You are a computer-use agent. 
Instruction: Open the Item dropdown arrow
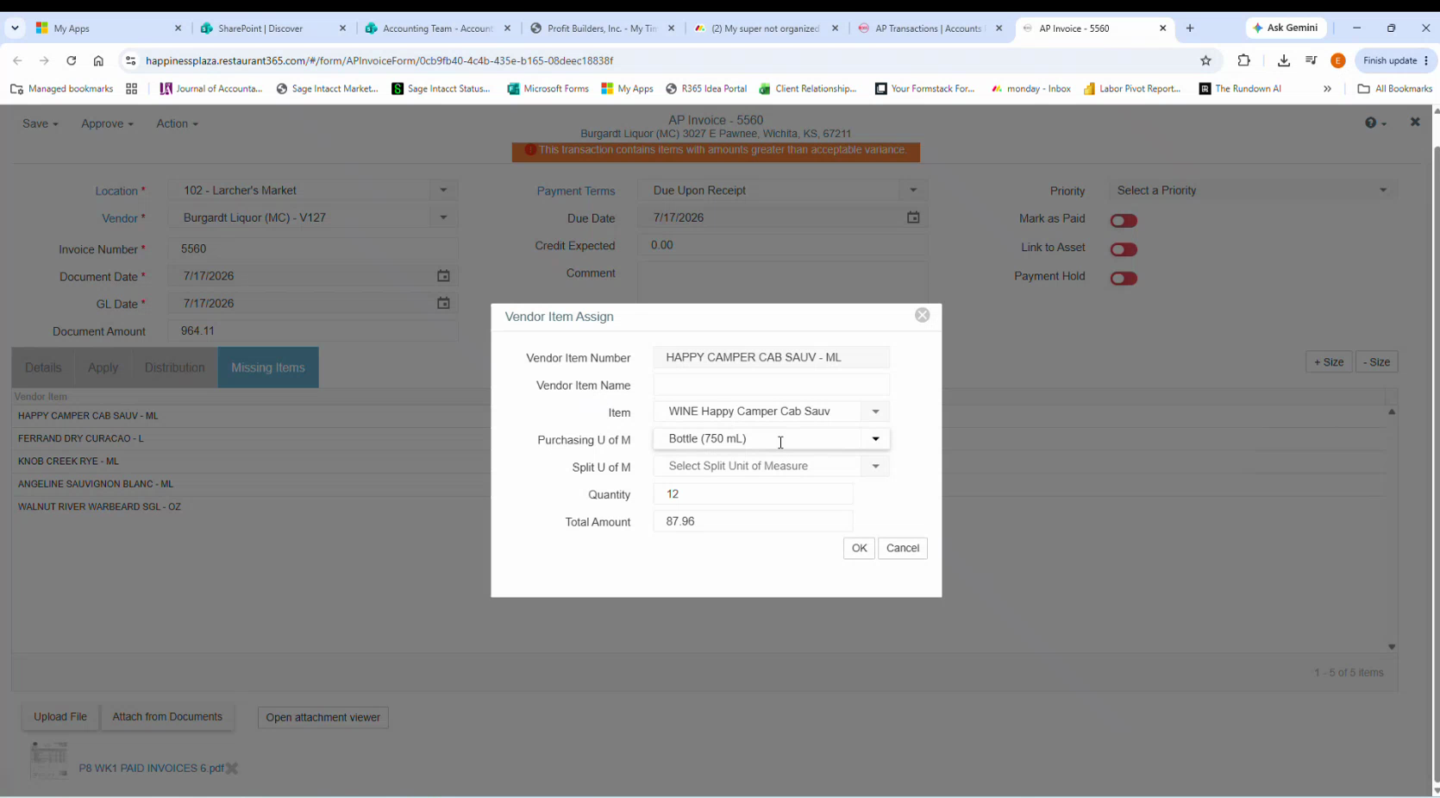point(875,412)
